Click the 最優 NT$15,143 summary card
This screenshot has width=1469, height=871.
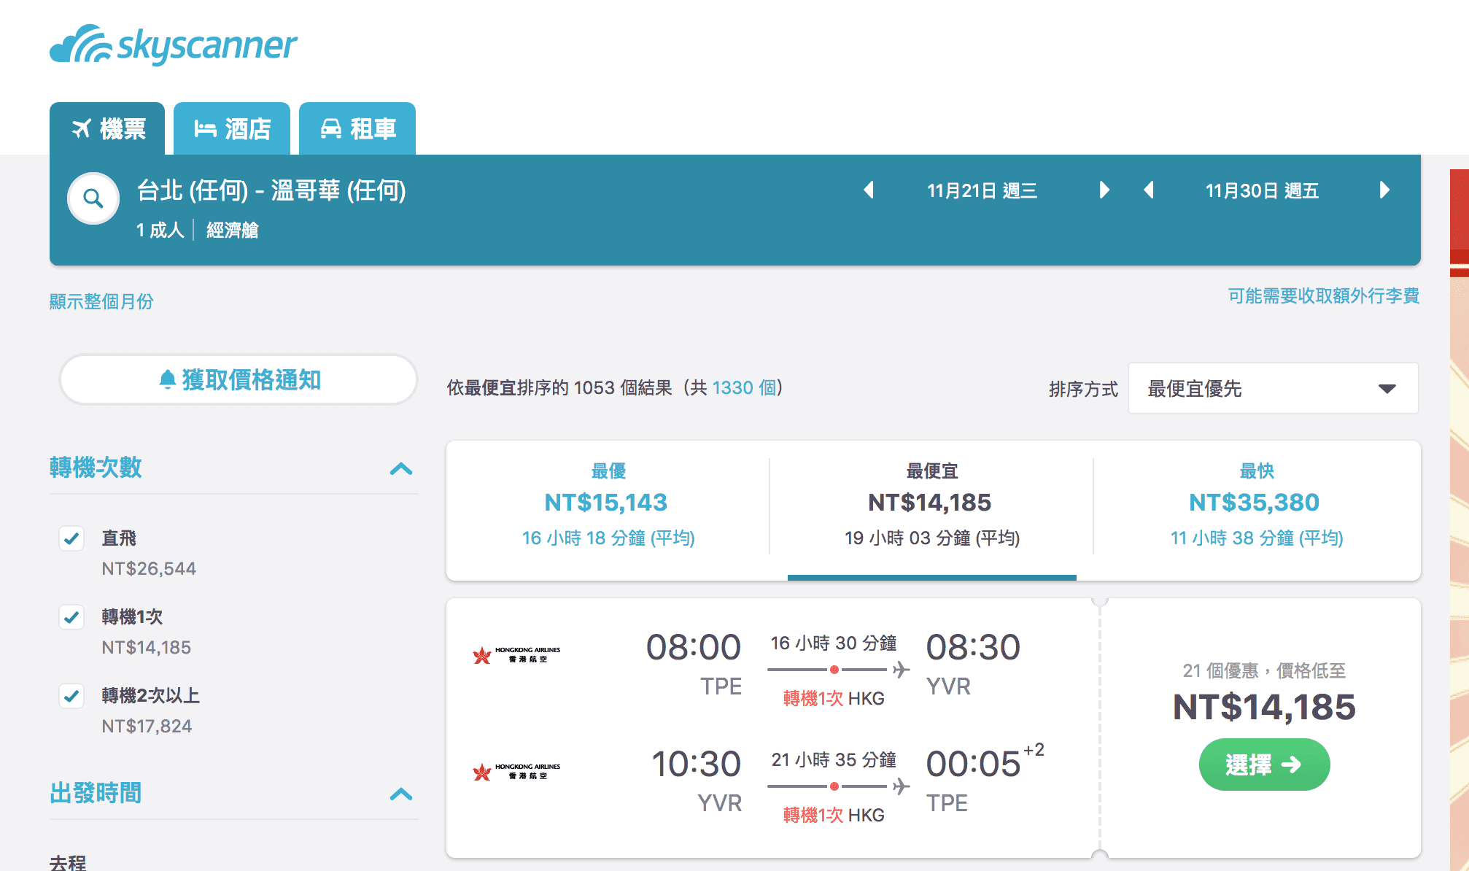point(608,503)
